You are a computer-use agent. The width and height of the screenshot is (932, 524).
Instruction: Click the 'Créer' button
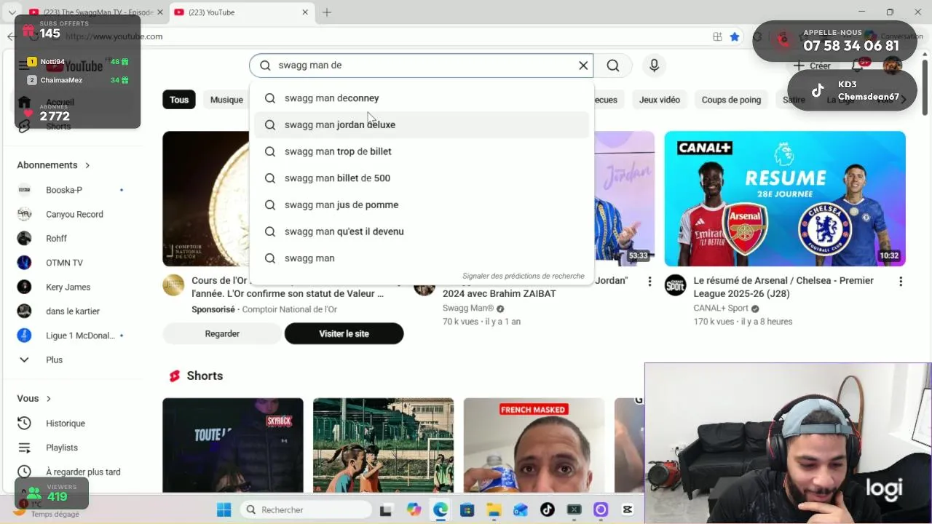point(813,65)
